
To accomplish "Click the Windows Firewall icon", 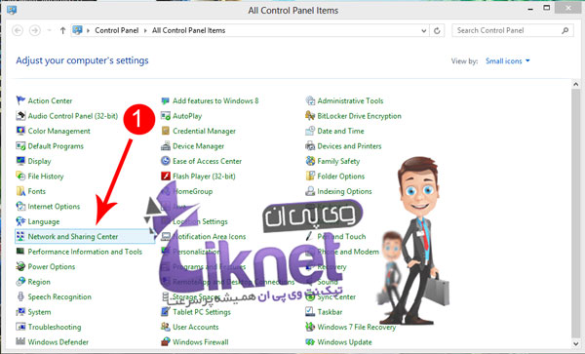I will click(166, 341).
